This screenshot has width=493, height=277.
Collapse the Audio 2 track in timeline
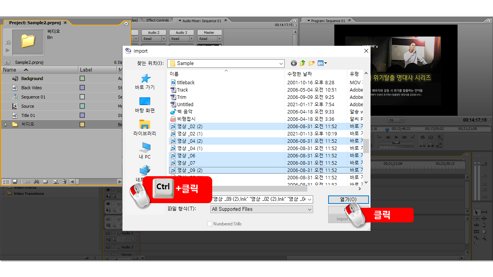click(119, 233)
